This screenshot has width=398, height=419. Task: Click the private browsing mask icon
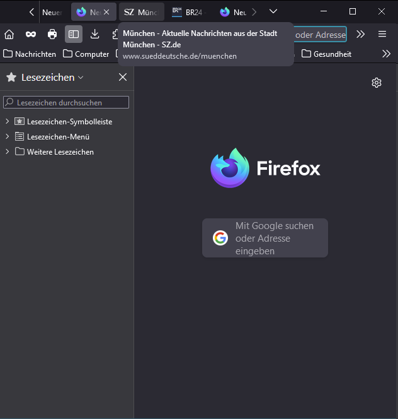pyautogui.click(x=30, y=34)
